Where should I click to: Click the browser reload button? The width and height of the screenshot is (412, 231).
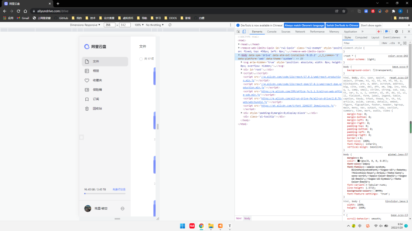(x=19, y=11)
